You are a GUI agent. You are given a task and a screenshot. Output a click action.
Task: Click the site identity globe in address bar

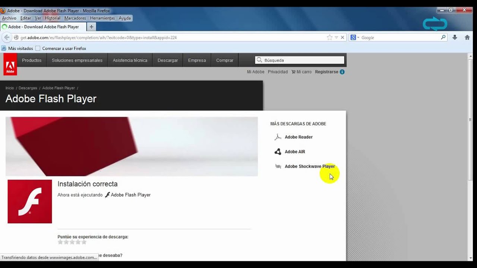point(16,38)
